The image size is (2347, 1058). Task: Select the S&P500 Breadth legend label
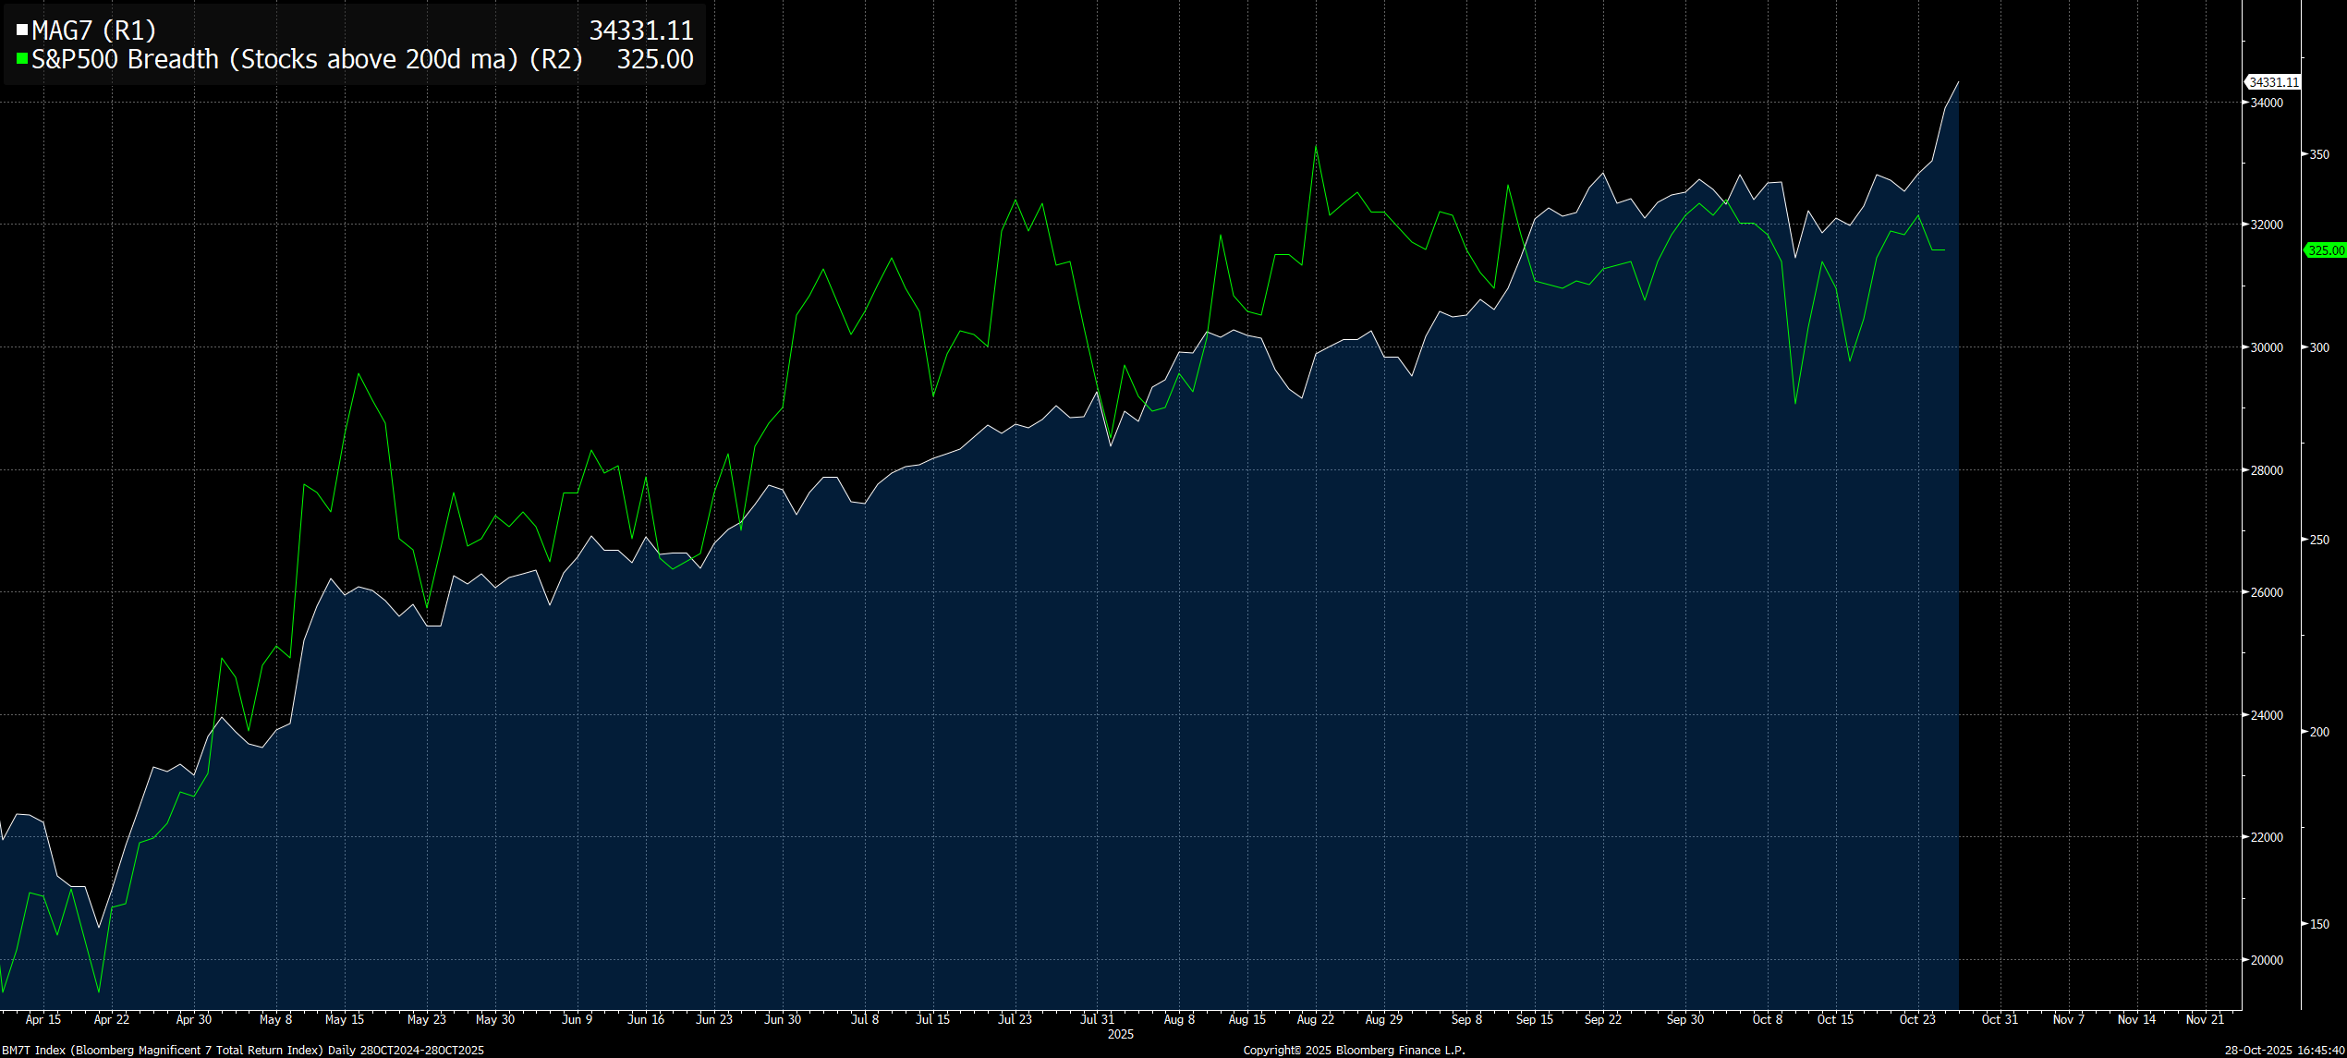pos(307,59)
